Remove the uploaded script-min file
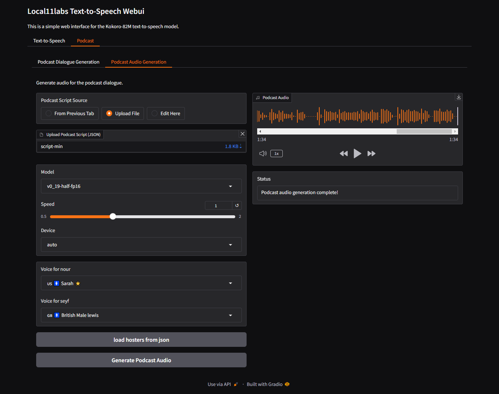This screenshot has width=499, height=394. (242, 134)
